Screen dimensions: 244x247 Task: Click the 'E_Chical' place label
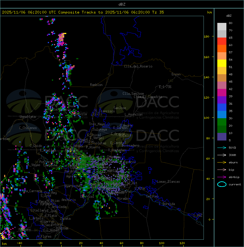pyautogui.click(x=94, y=135)
